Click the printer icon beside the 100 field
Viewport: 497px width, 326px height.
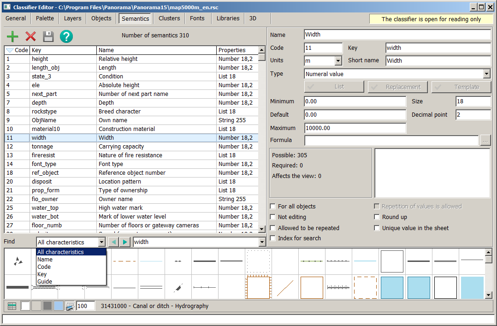[70, 306]
